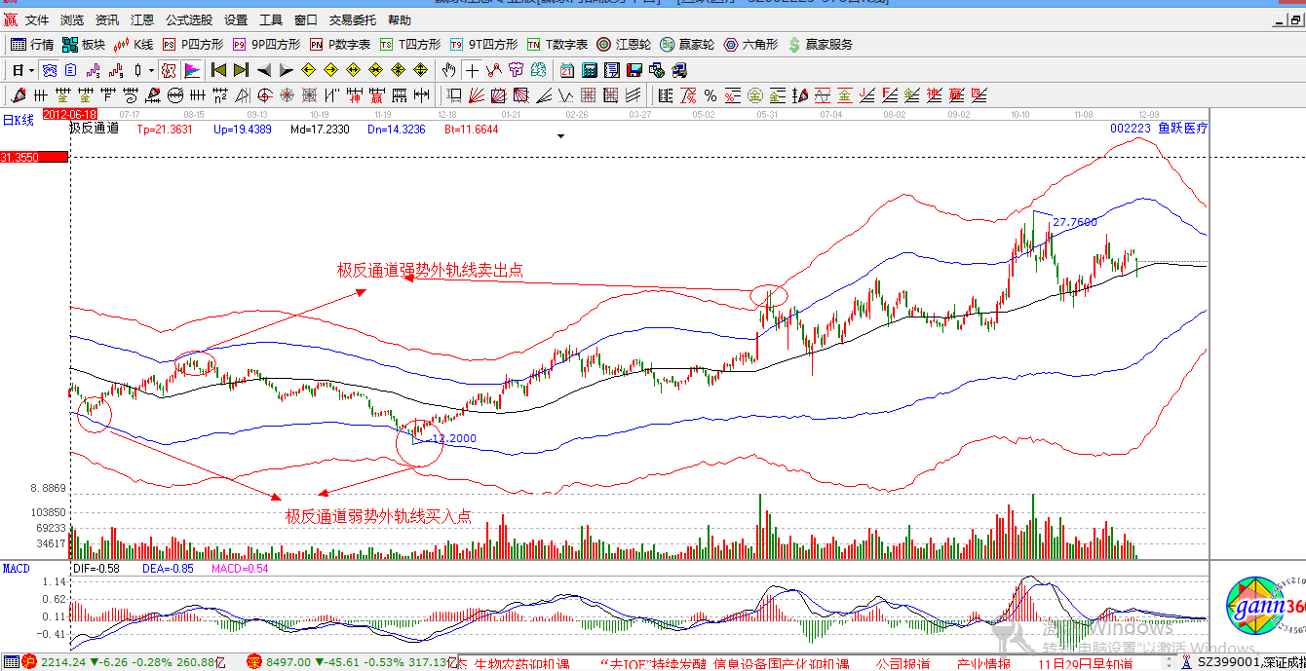Toggle the red pattern button beside flag
The width and height of the screenshot is (1306, 671).
[x=169, y=70]
